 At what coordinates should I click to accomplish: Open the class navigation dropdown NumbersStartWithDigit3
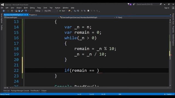pyautogui.click(x=87, y=17)
